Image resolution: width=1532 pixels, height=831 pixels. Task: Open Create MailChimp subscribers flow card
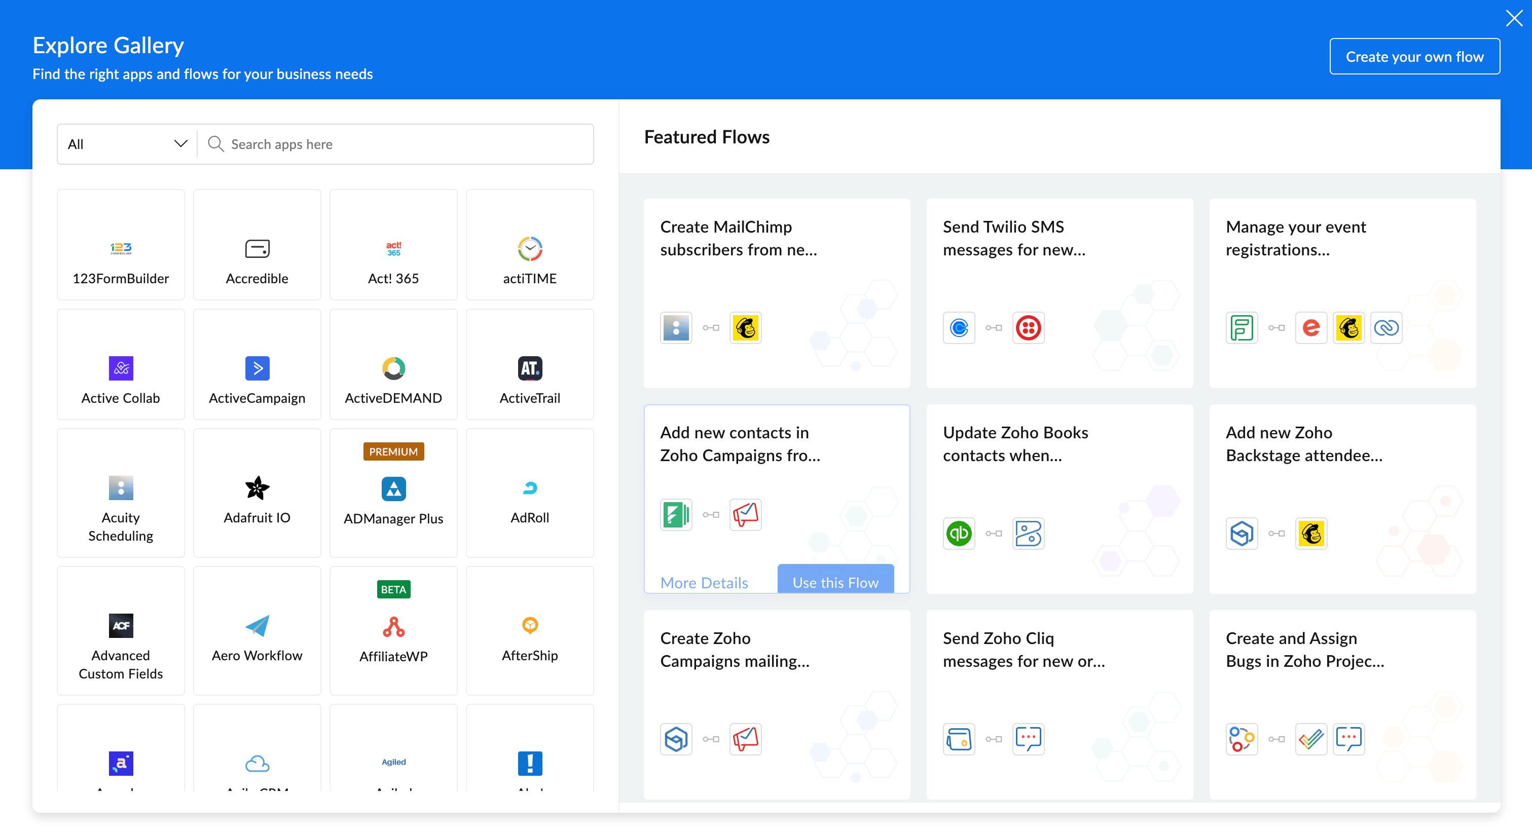point(777,292)
